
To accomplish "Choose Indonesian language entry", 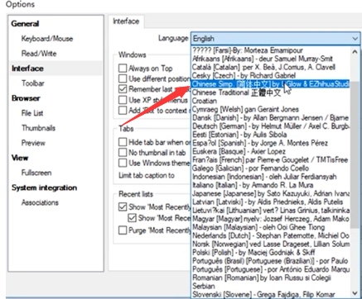I will coord(271,177).
